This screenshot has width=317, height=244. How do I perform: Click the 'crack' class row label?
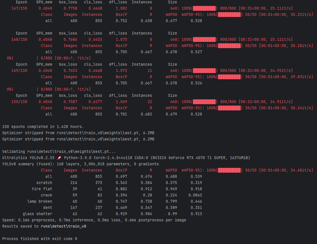coord(47,195)
